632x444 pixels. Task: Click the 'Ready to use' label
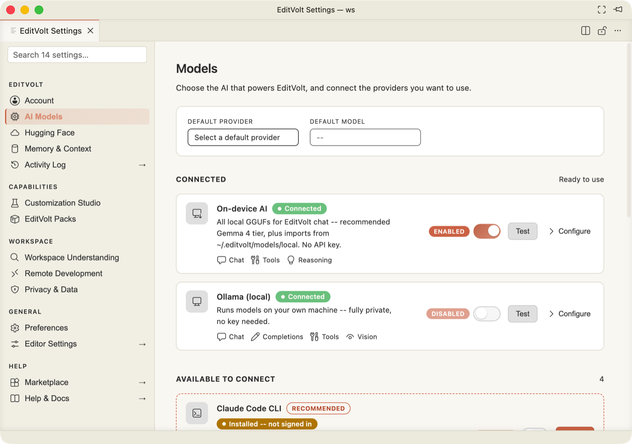(x=581, y=179)
